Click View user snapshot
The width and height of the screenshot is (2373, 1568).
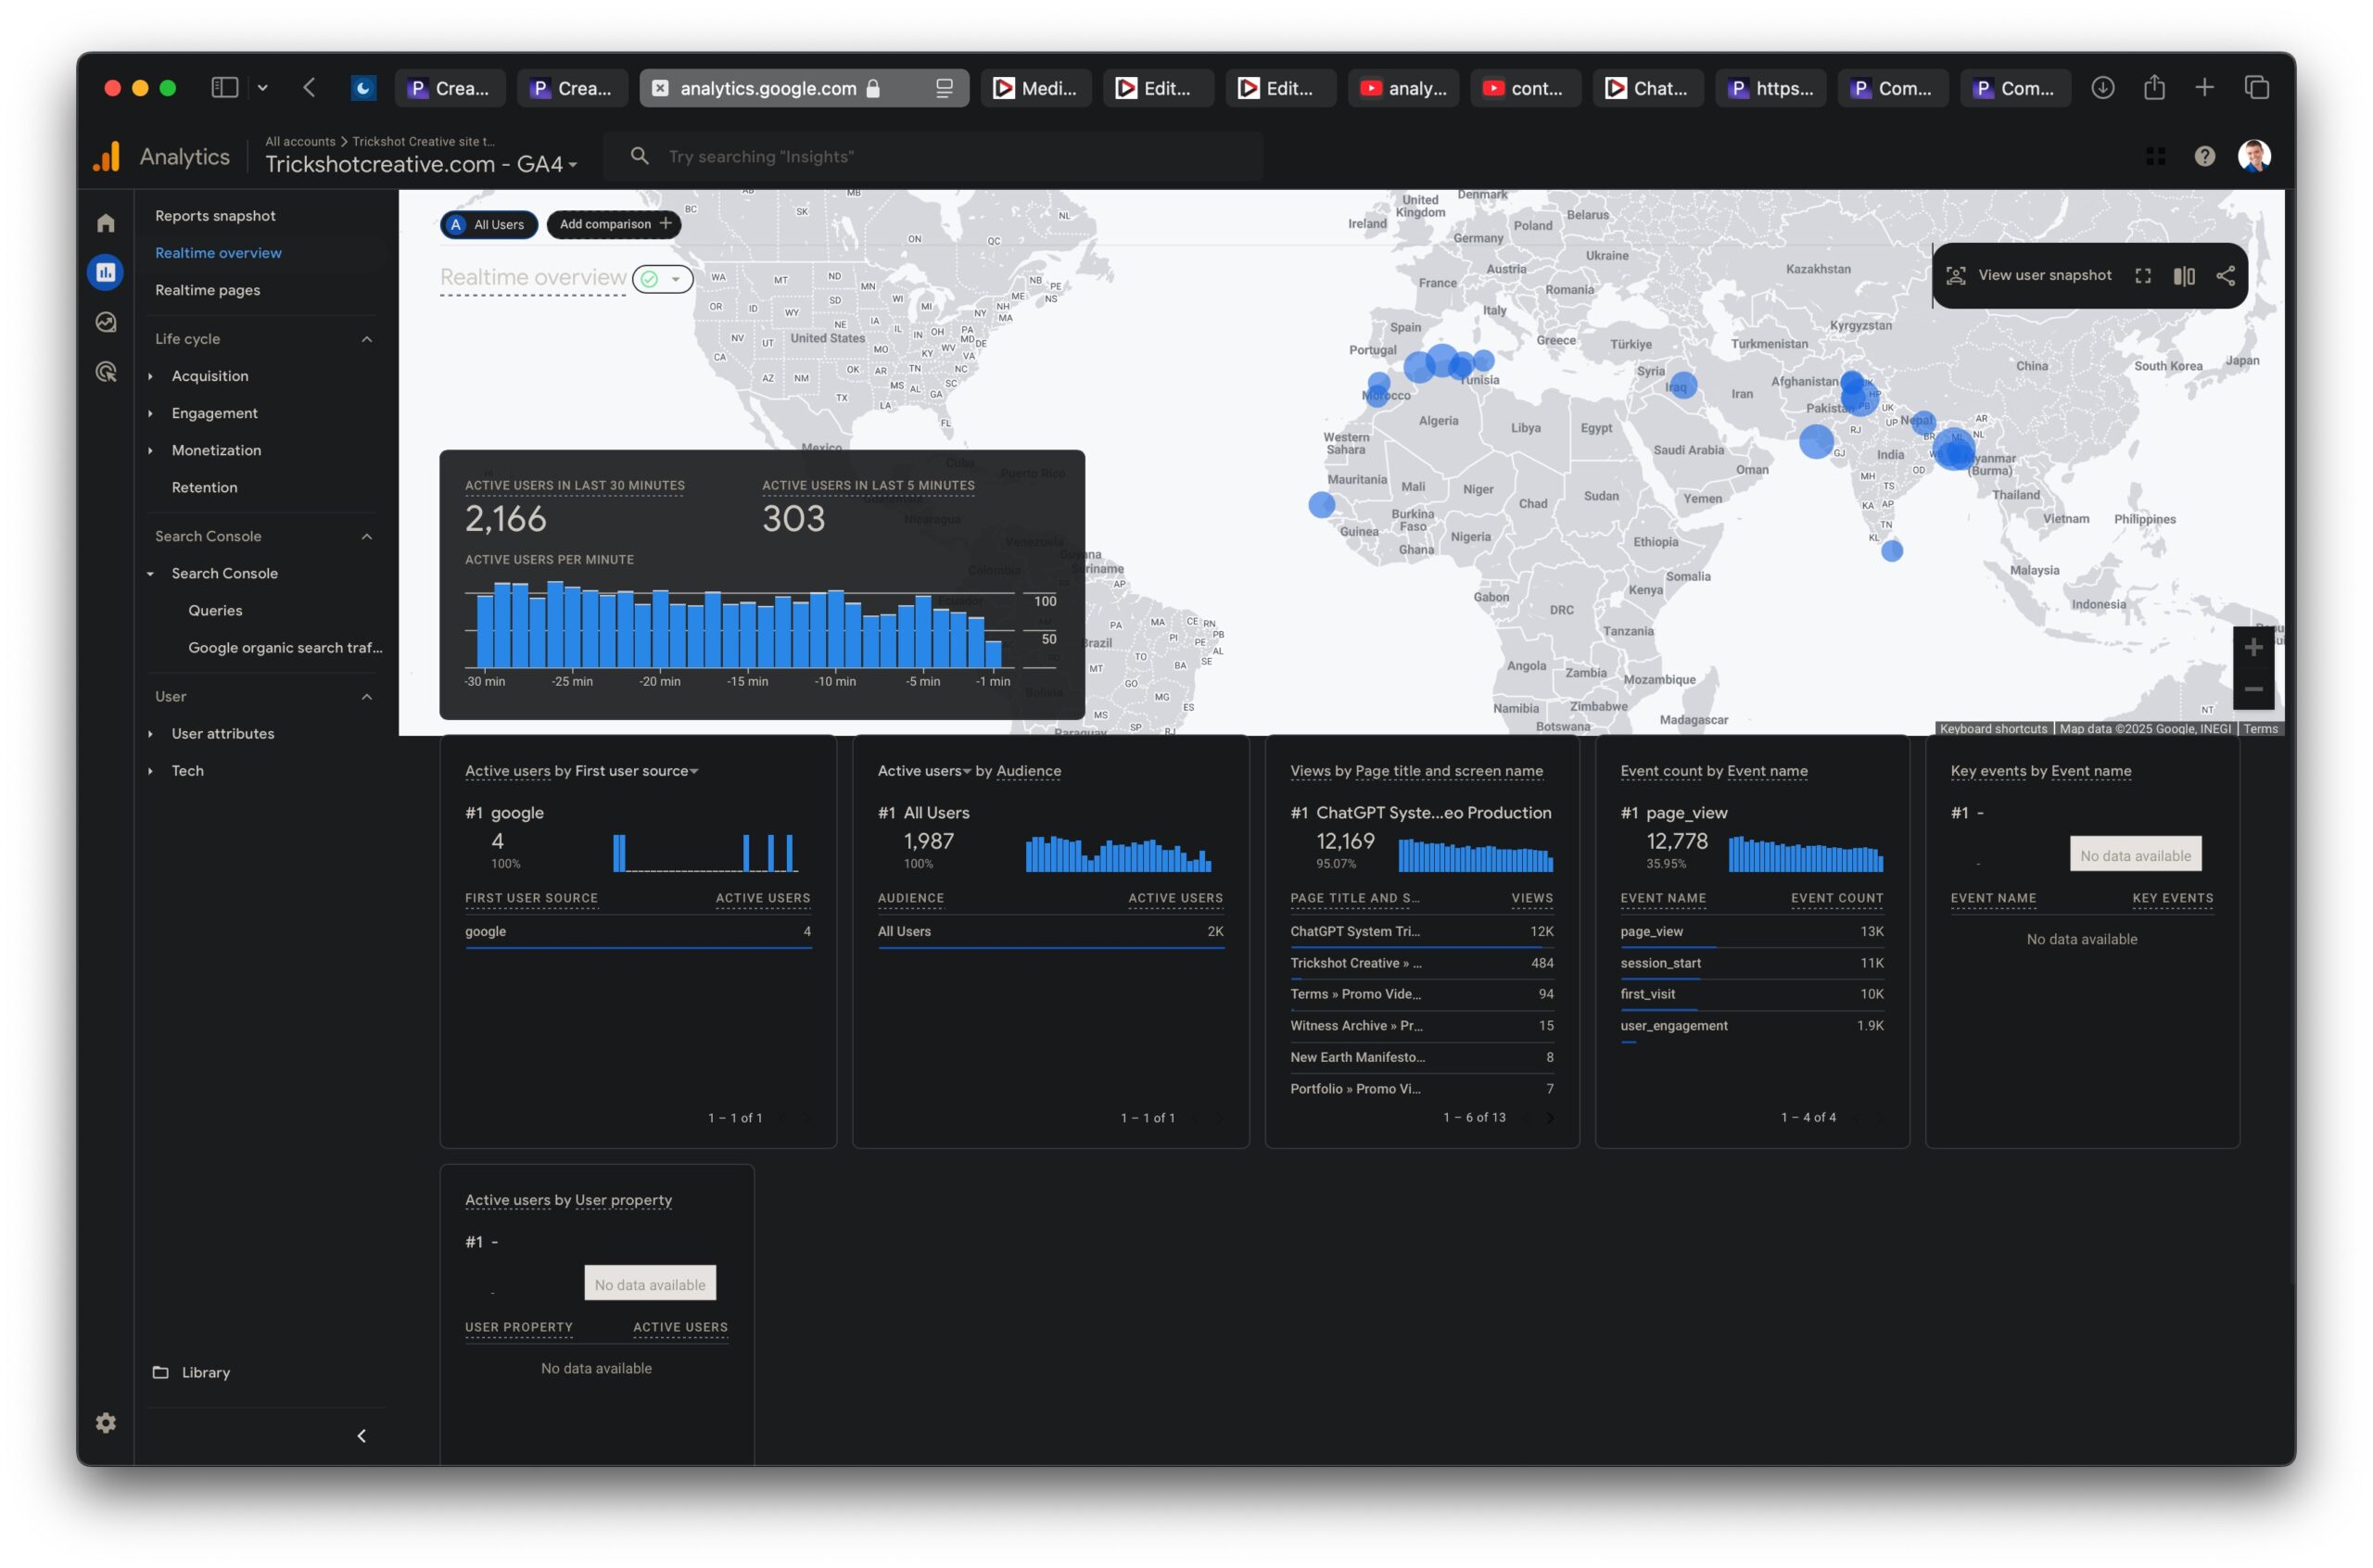tap(2028, 276)
